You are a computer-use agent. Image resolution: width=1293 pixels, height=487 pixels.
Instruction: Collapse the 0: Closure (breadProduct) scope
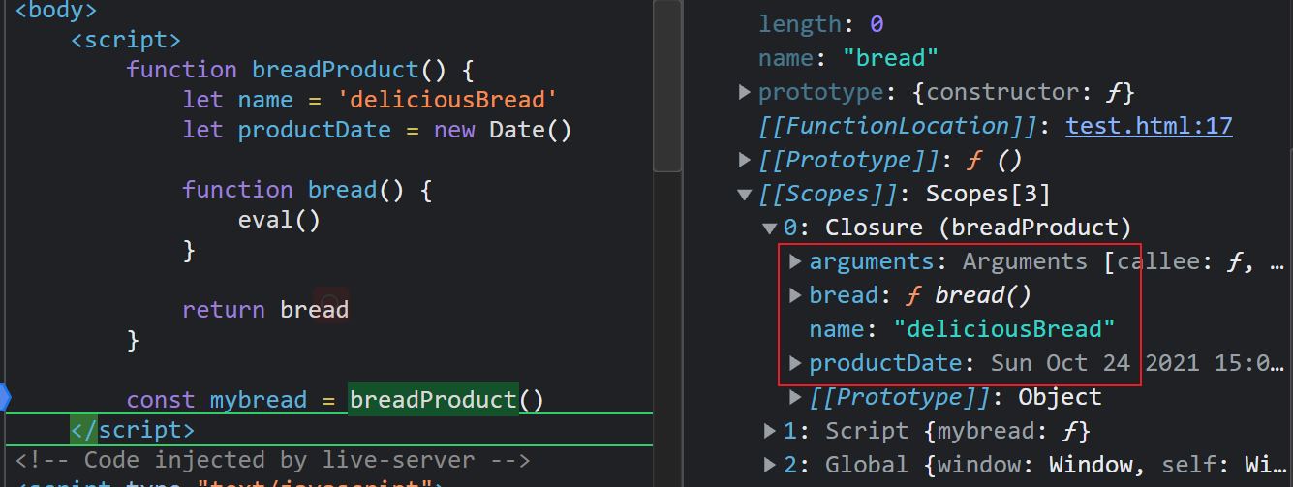point(770,228)
